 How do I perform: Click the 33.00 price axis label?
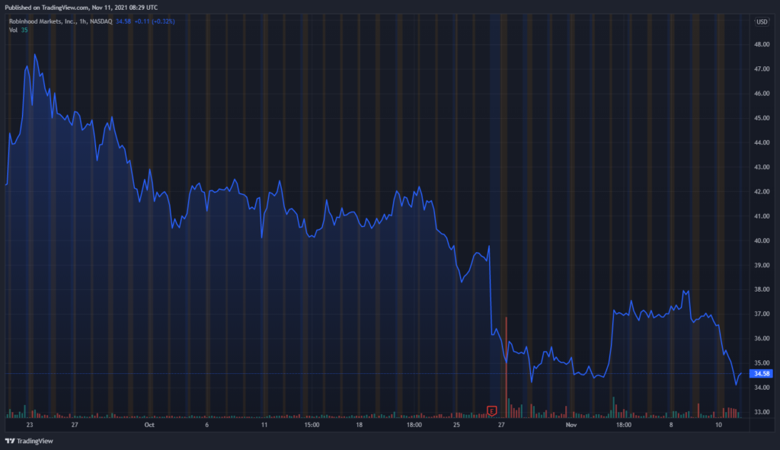click(762, 412)
